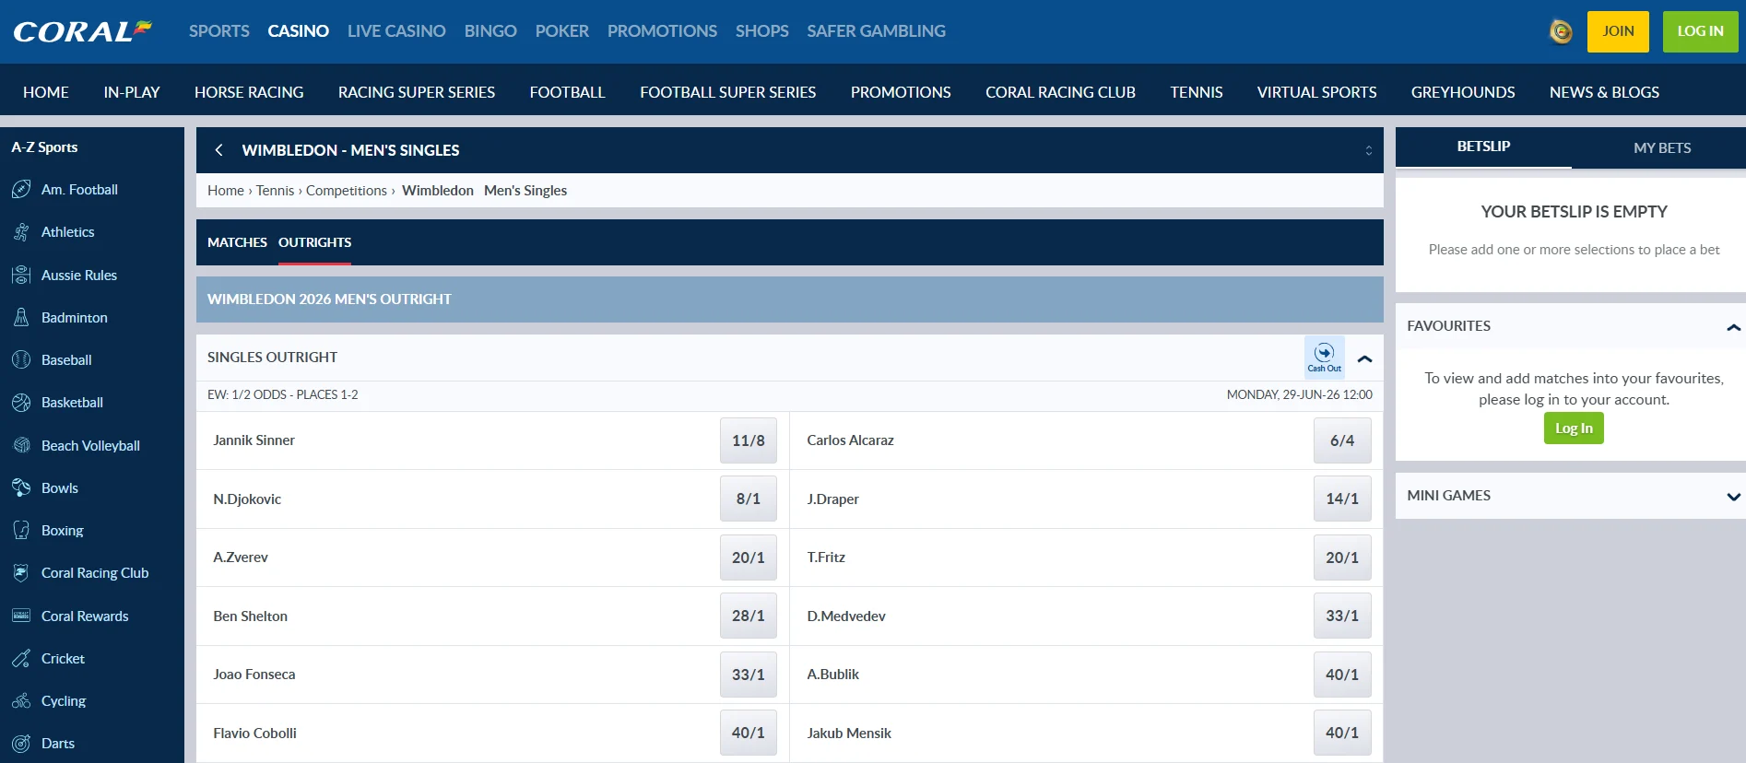
Task: Open Horse Racing in navigation menu
Action: point(249,92)
